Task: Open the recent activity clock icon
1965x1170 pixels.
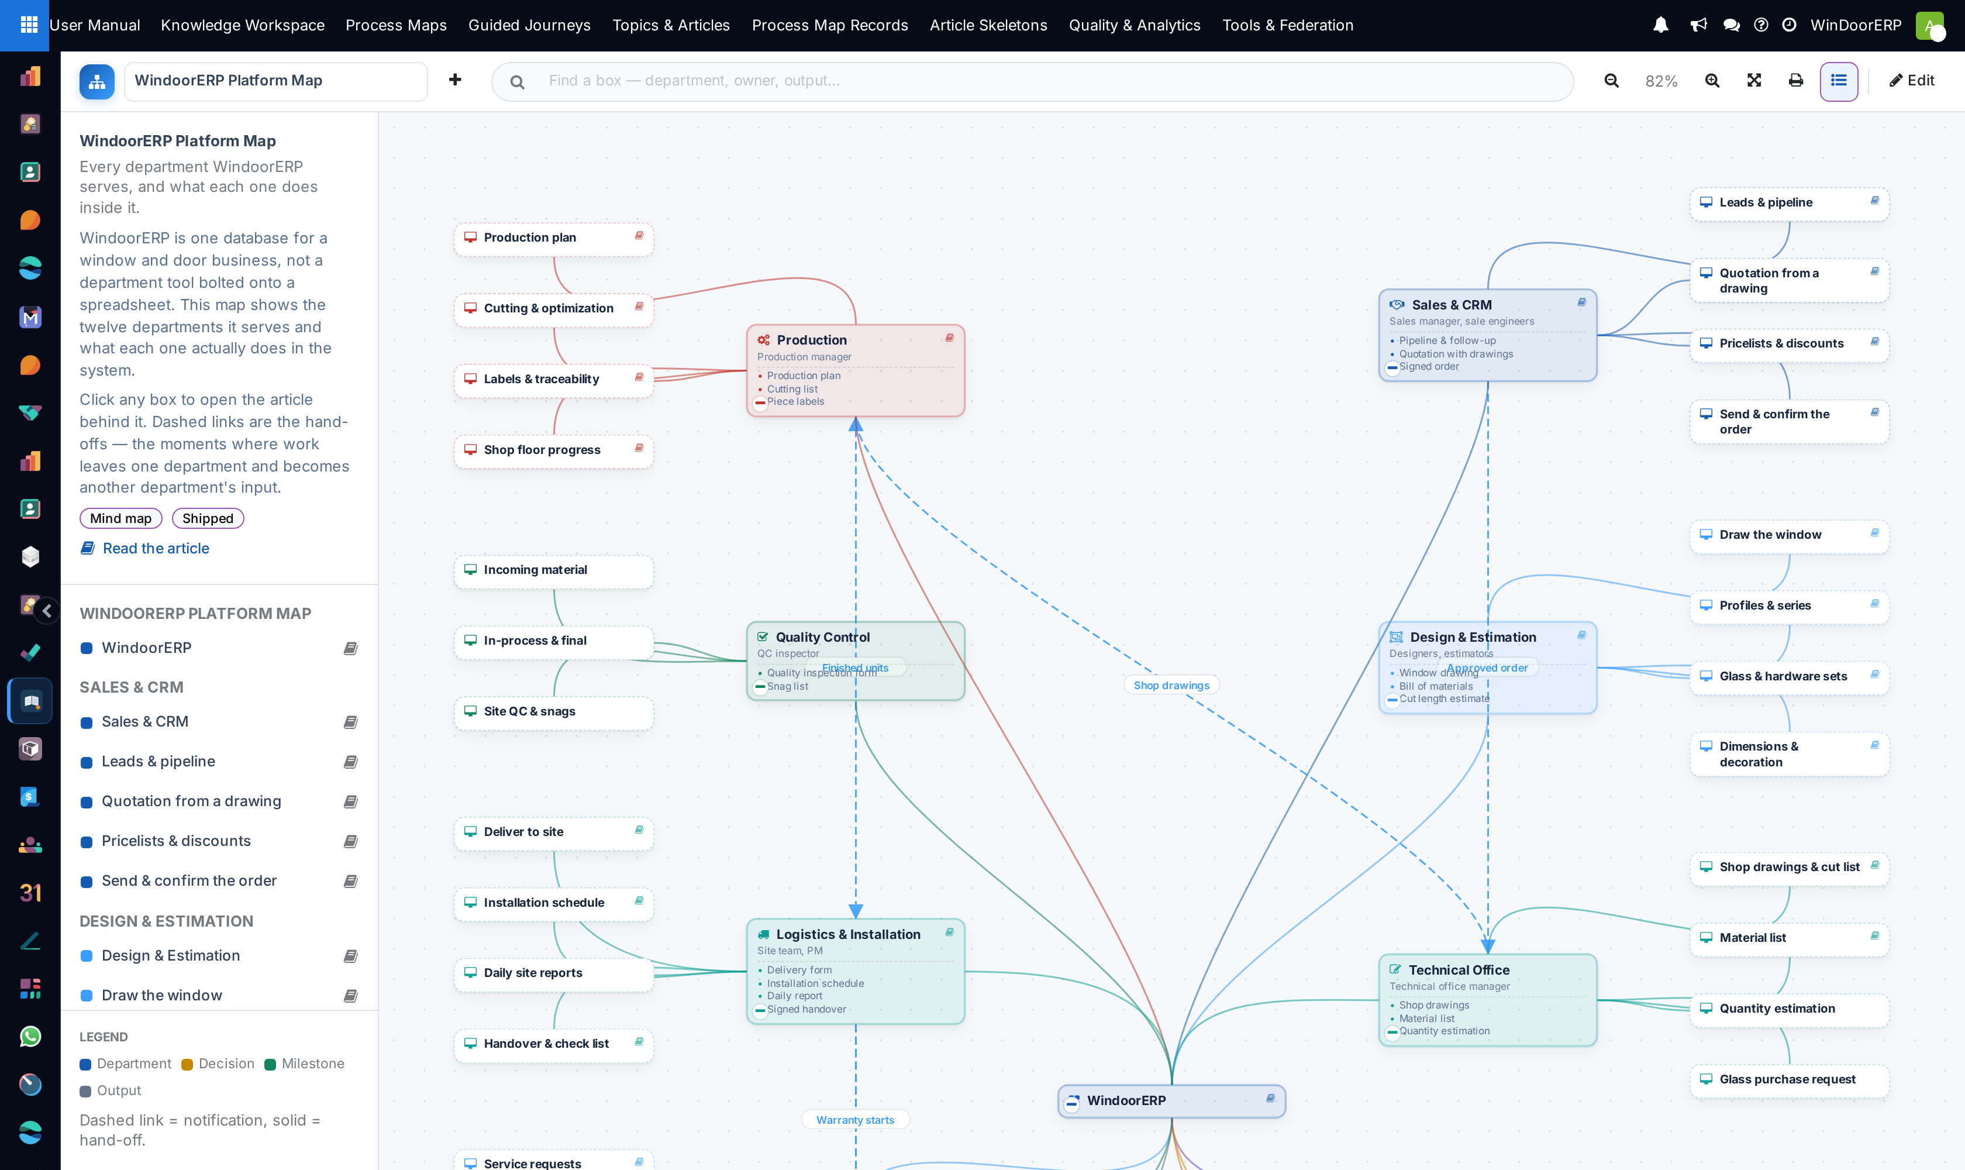Action: pyautogui.click(x=1789, y=25)
